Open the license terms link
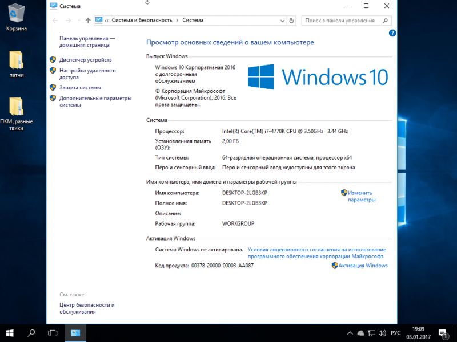The height and width of the screenshot is (342, 457). [x=316, y=253]
